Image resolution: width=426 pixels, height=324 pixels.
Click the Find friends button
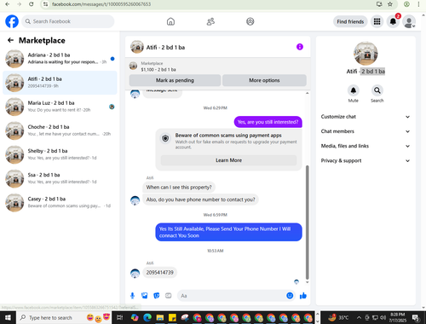pyautogui.click(x=350, y=21)
